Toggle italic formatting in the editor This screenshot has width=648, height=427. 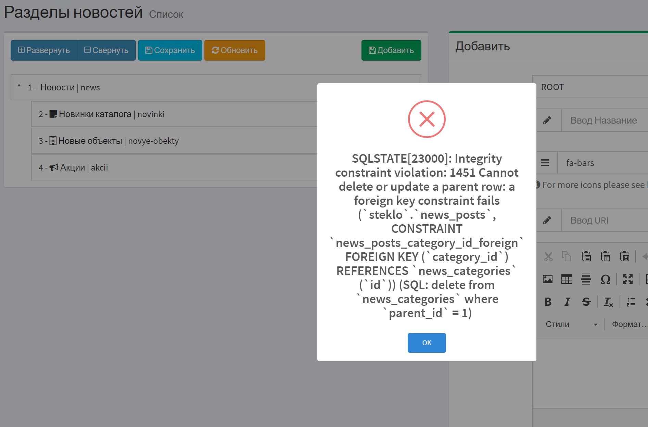pos(567,302)
